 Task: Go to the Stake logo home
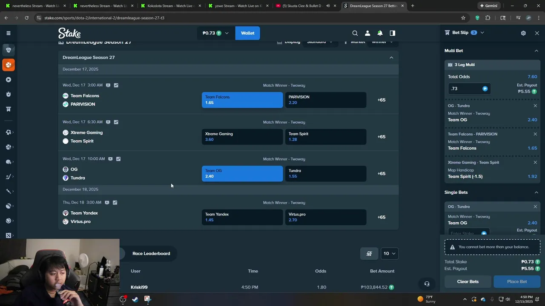tap(69, 33)
